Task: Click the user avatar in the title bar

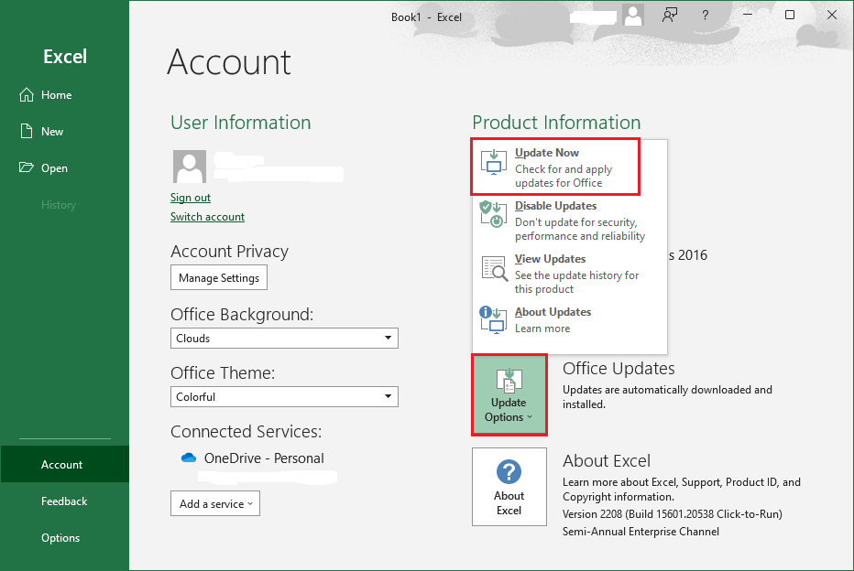Action: click(x=632, y=16)
